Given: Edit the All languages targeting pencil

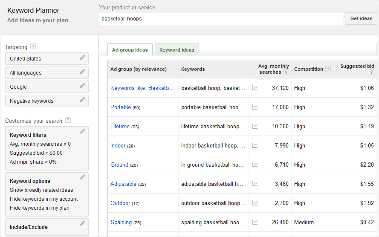Looking at the screenshot, I should (83, 71).
